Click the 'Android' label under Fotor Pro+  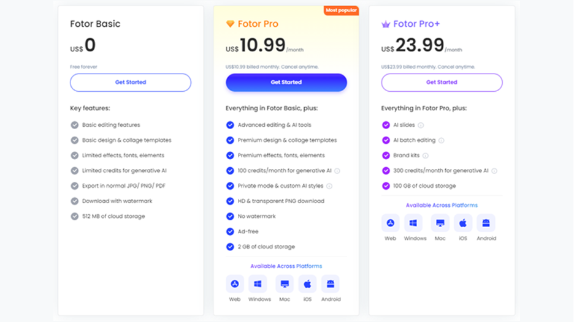point(486,238)
